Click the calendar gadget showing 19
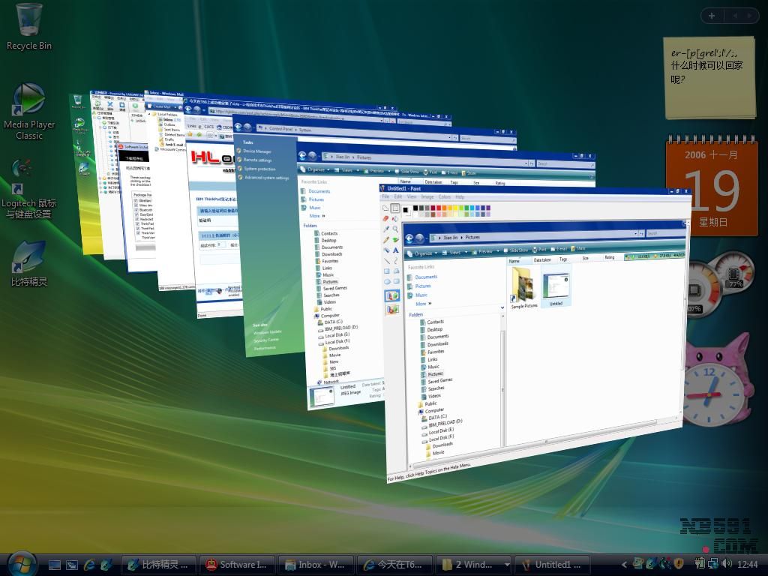768x576 pixels. click(711, 187)
